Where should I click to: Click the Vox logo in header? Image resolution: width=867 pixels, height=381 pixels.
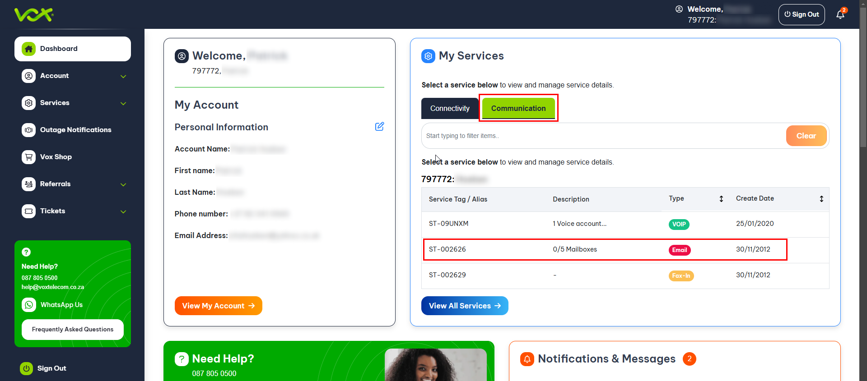(34, 14)
